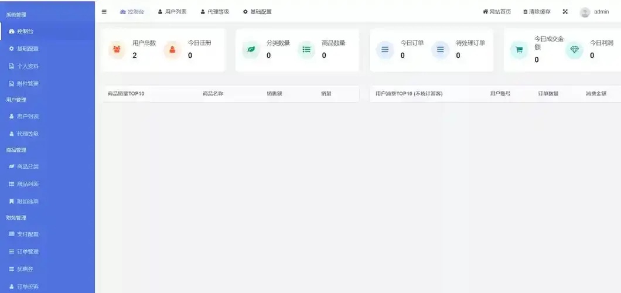Open 商品分类 in the sidebar
The height and width of the screenshot is (293, 621).
pos(47,166)
